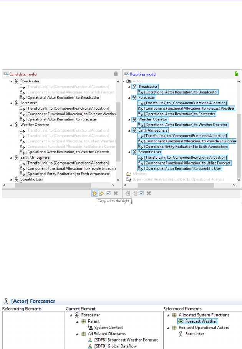Click scroll left arrow of Resulting model pane
The image size is (242, 349).
(x=125, y=185)
